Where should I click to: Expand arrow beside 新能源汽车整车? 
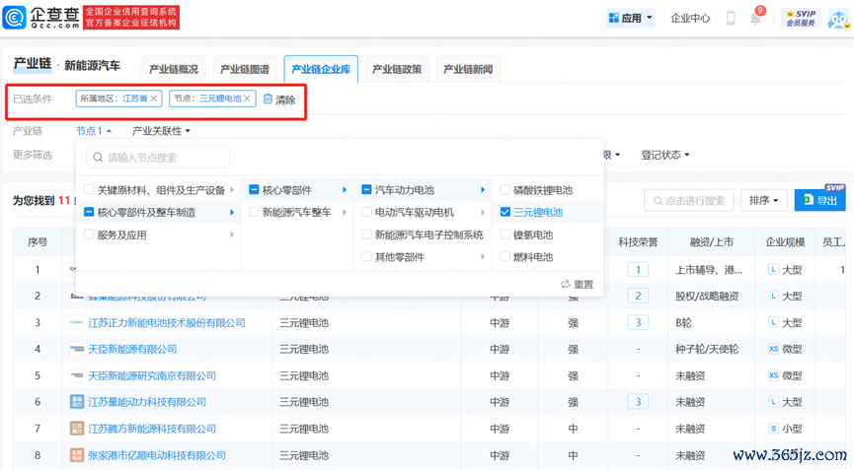click(x=345, y=212)
